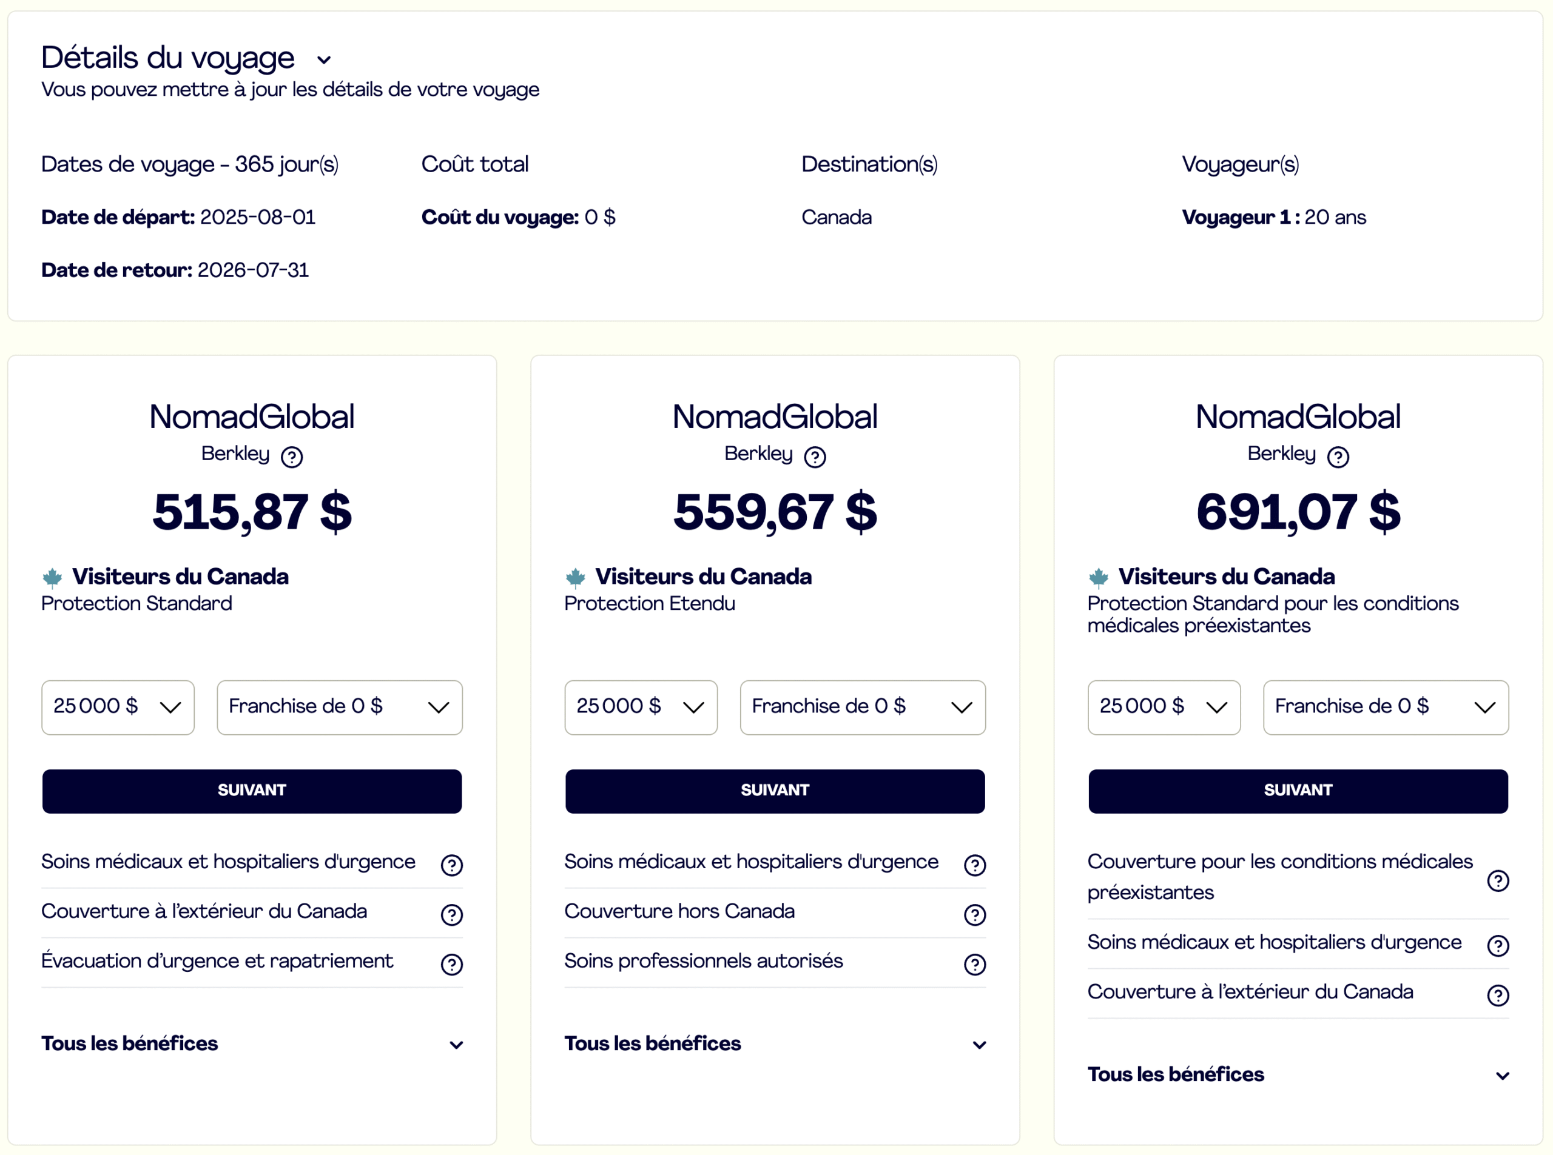Open the Berkley help icon on 515,87 $ plan
The image size is (1553, 1155).
292,457
